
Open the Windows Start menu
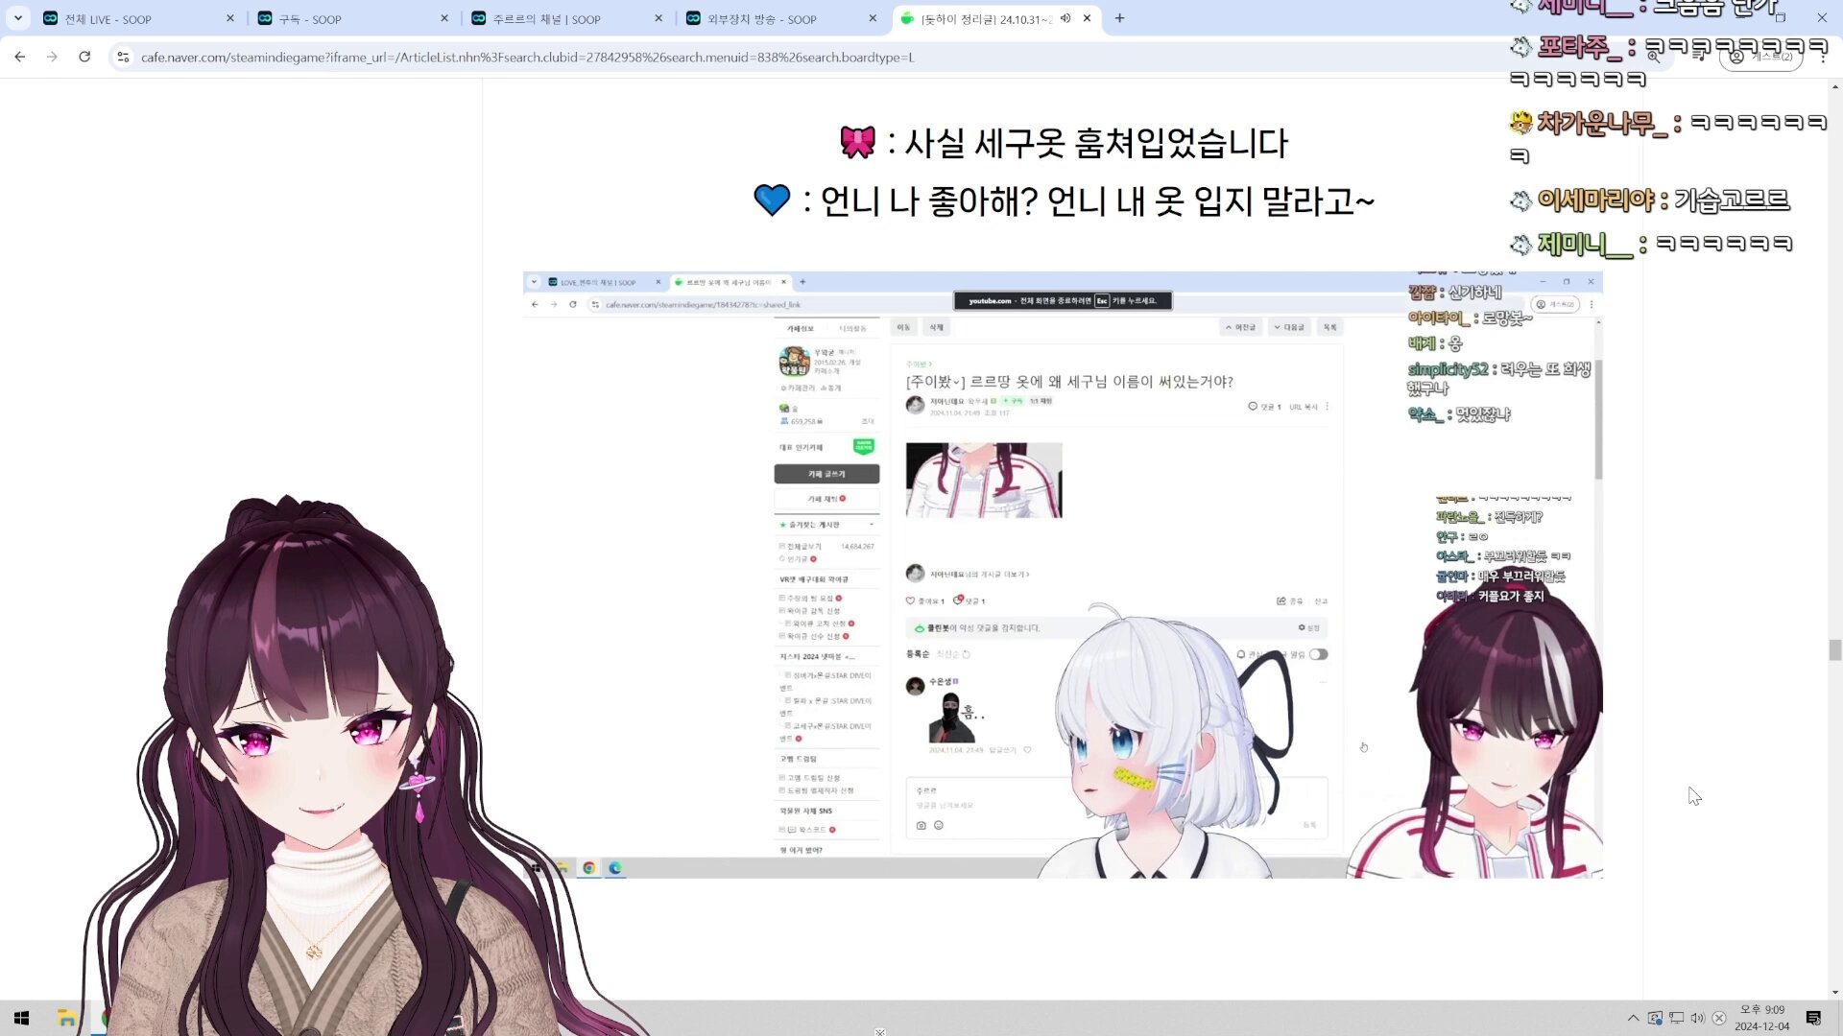point(21,1018)
